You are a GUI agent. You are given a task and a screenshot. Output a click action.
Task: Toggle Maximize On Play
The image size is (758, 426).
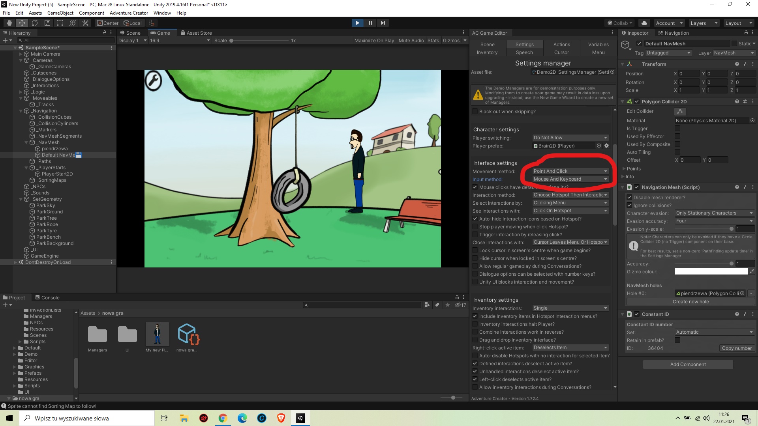click(x=374, y=41)
